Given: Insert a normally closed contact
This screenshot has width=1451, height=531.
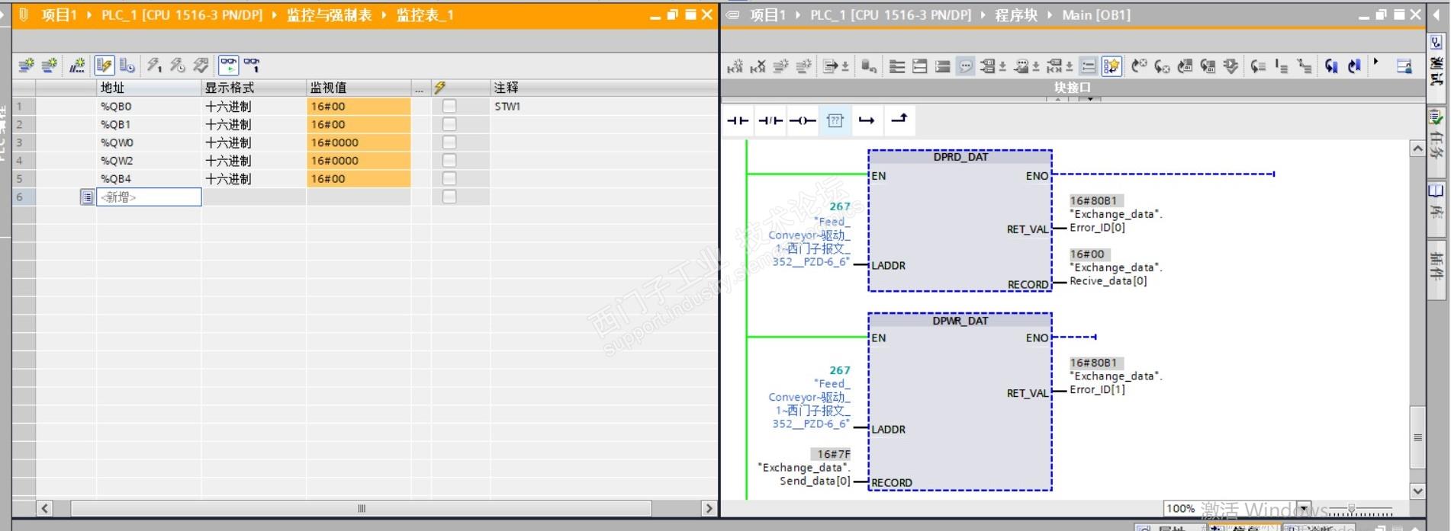Looking at the screenshot, I should pyautogui.click(x=771, y=120).
